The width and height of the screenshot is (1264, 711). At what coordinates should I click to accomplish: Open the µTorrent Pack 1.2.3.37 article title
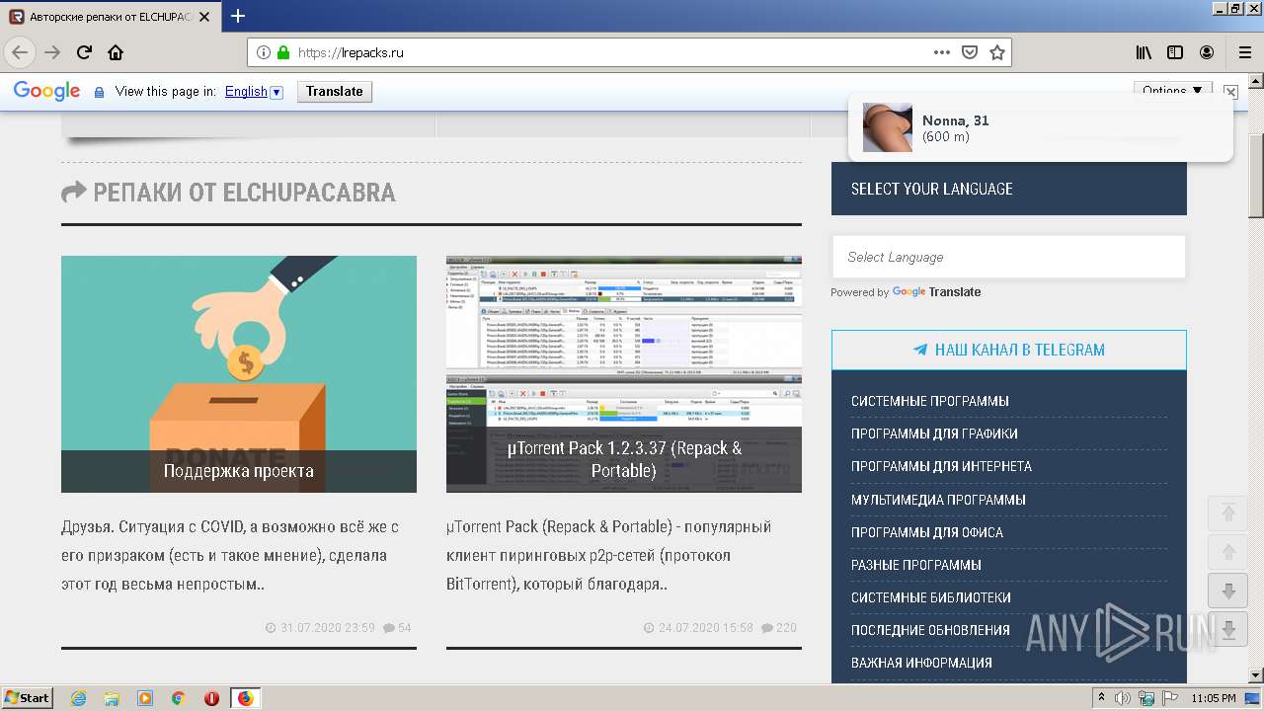(624, 459)
